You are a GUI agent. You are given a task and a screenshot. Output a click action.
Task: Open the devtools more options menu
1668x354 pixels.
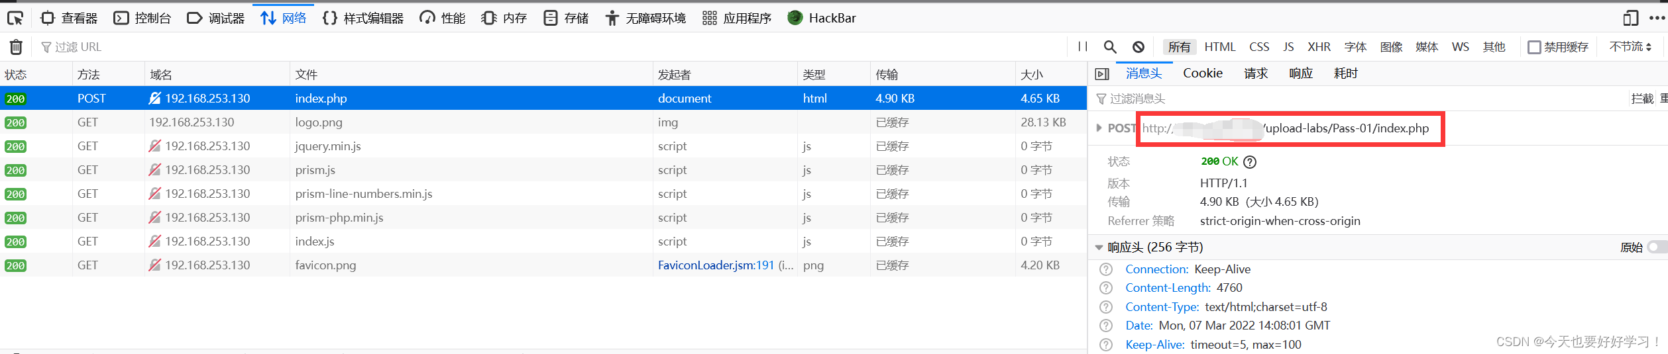click(1657, 18)
